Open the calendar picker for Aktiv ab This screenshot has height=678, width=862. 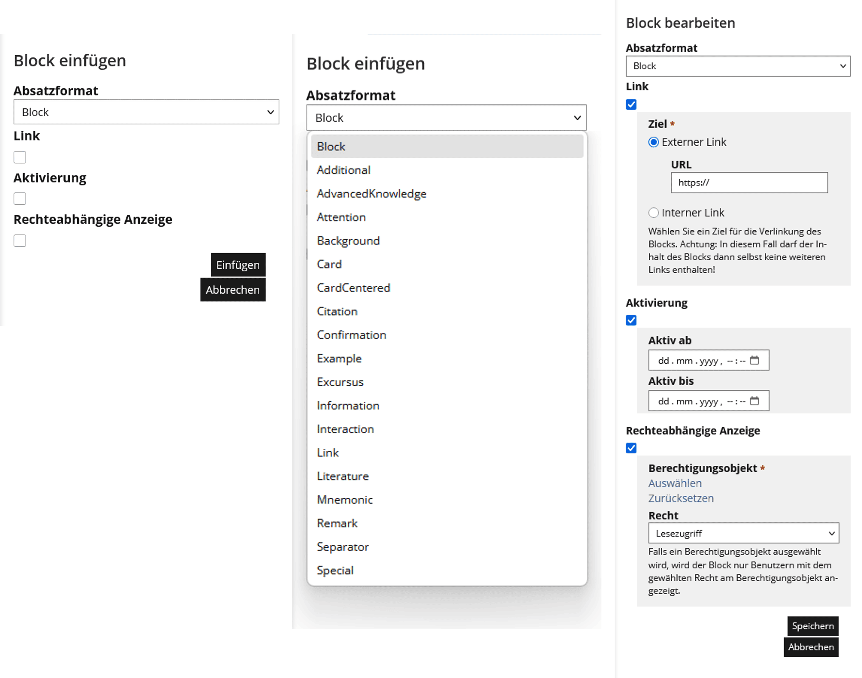(754, 360)
